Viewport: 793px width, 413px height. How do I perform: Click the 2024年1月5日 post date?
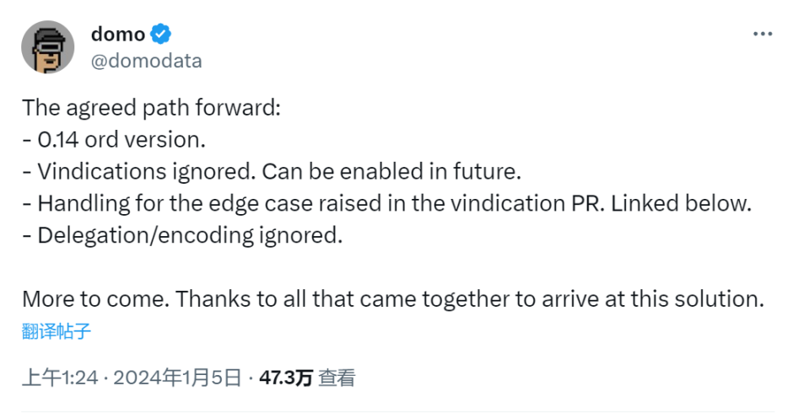pos(177,378)
